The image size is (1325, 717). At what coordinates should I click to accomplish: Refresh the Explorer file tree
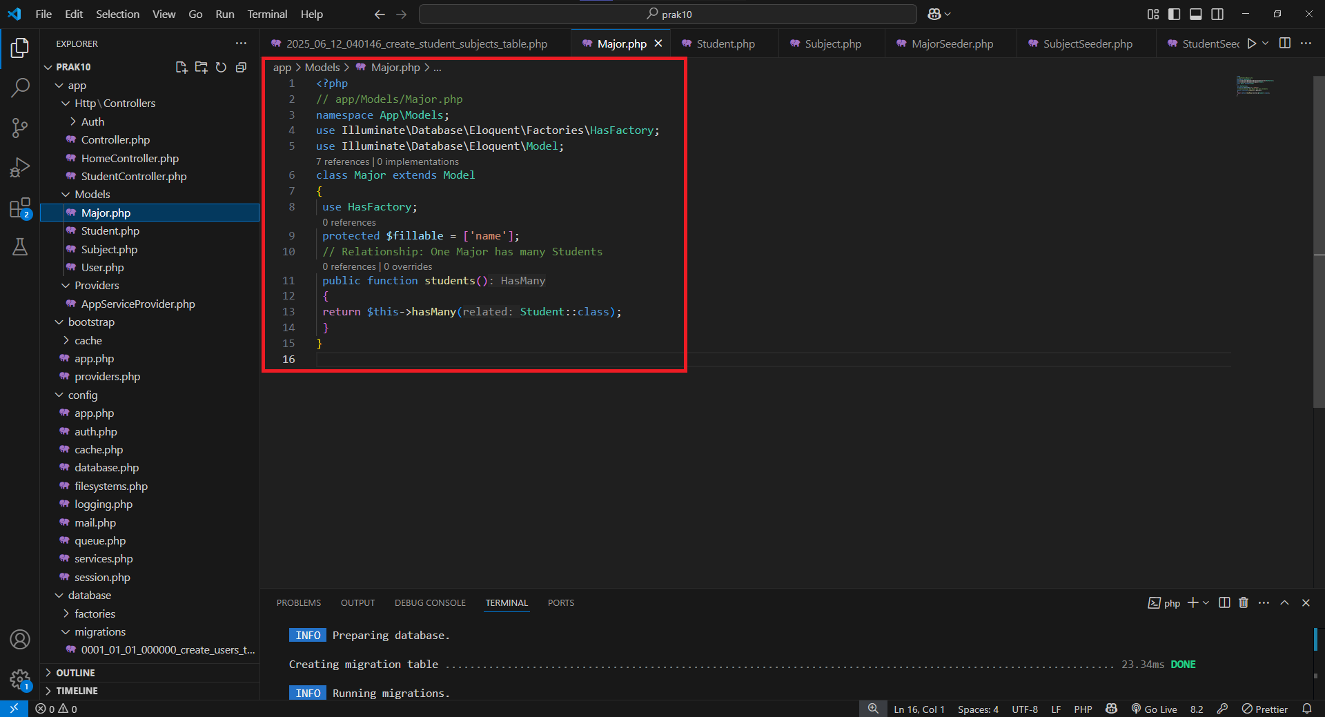pos(221,67)
